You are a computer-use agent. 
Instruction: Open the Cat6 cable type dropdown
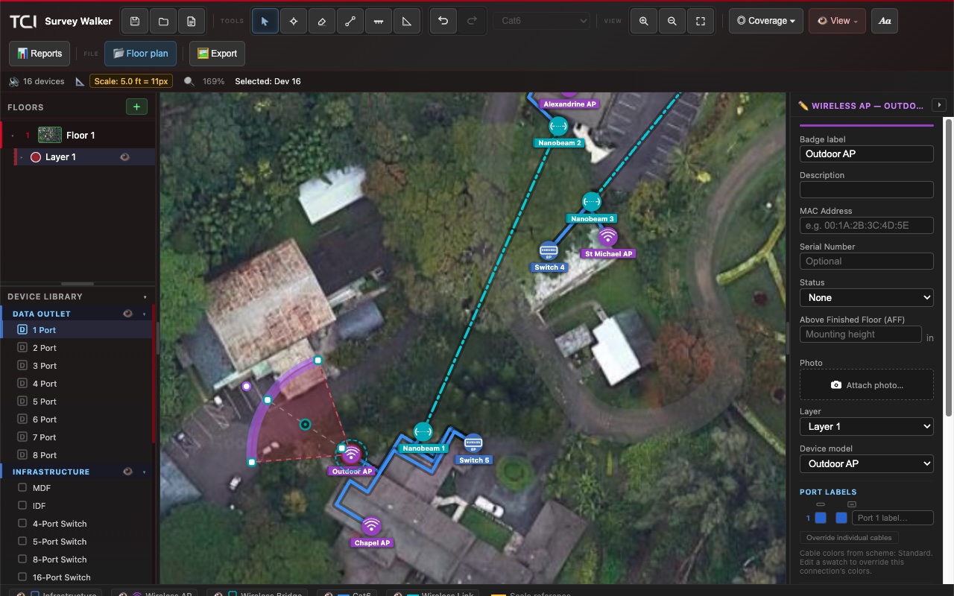pos(542,21)
